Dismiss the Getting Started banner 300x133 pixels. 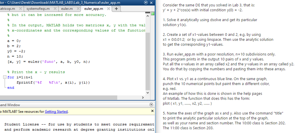[152, 112]
